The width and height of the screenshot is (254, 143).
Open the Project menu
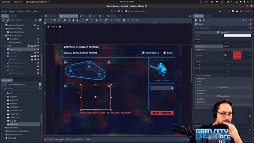click(x=12, y=12)
